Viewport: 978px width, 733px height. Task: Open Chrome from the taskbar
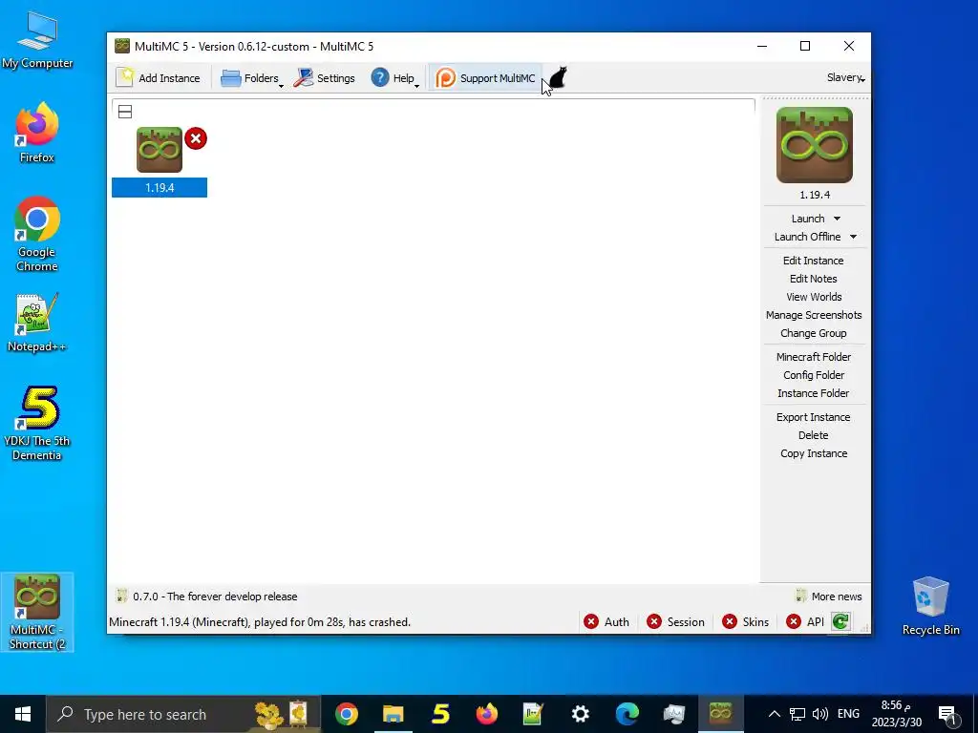point(346,714)
